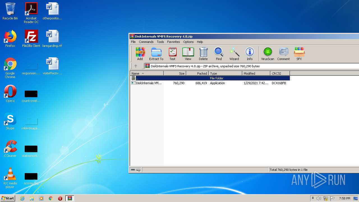359x202 pixels.
Task: Select the DiskInternals VM... application row
Action: click(210, 83)
